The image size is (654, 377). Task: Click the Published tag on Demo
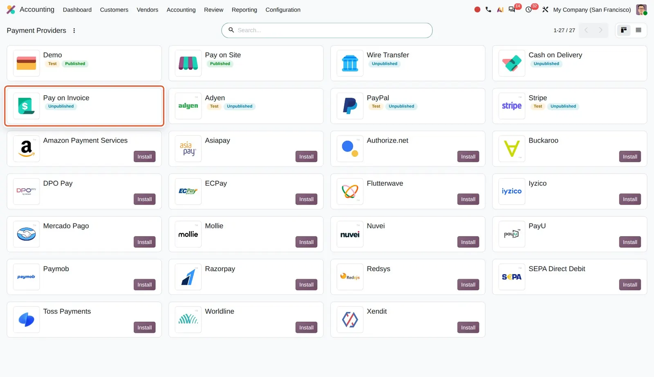point(75,64)
